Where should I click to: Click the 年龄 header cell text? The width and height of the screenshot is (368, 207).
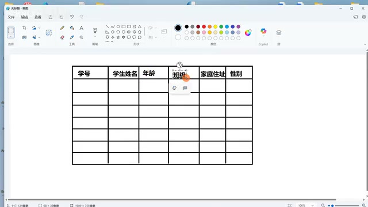click(149, 73)
